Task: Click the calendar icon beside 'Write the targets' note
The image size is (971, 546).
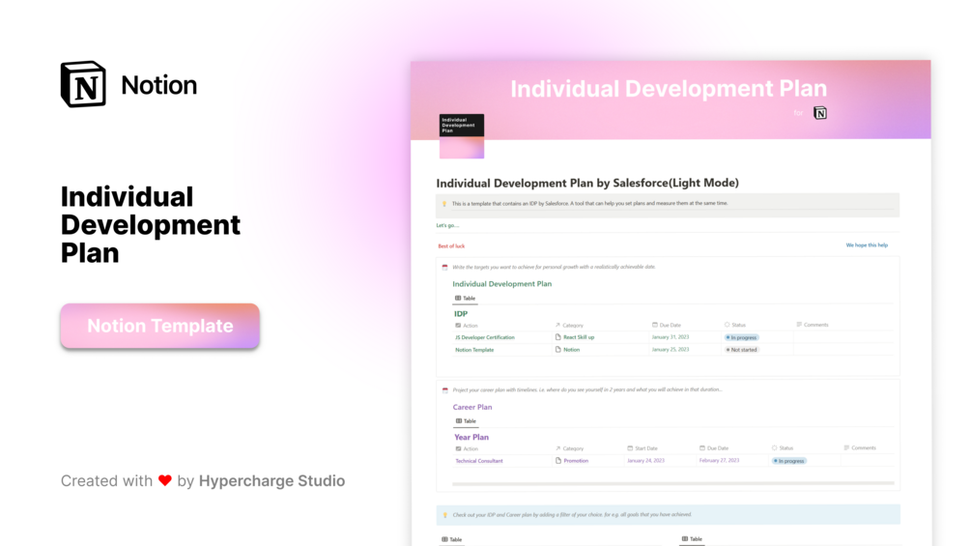Action: pyautogui.click(x=444, y=268)
